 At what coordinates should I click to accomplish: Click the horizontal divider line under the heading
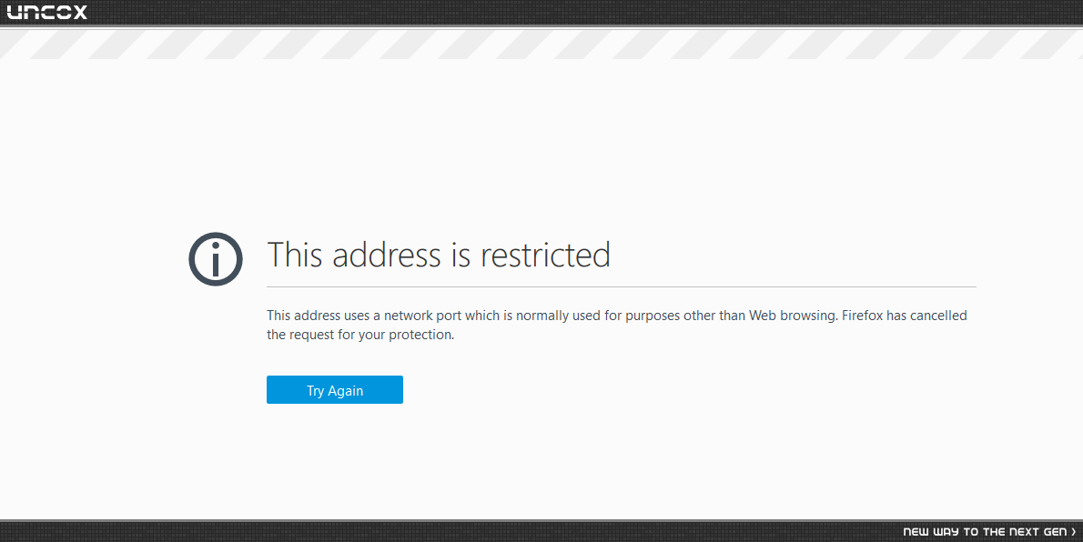(x=622, y=286)
